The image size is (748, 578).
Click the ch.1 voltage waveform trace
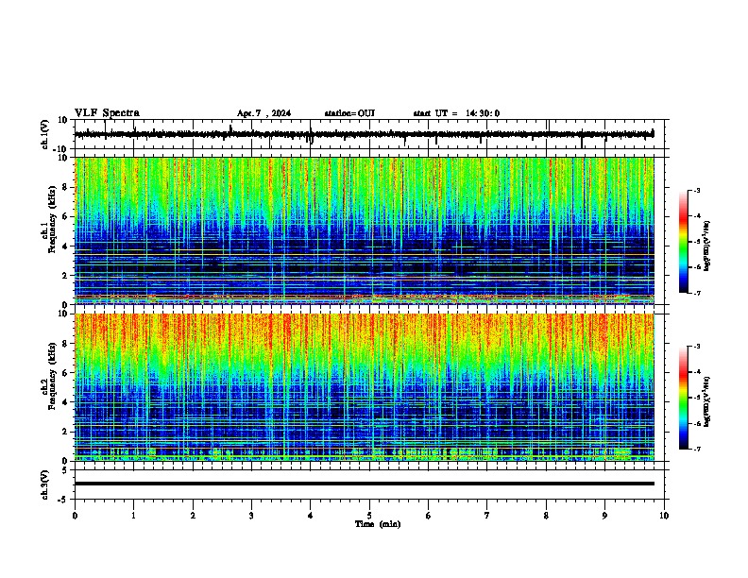coord(364,134)
